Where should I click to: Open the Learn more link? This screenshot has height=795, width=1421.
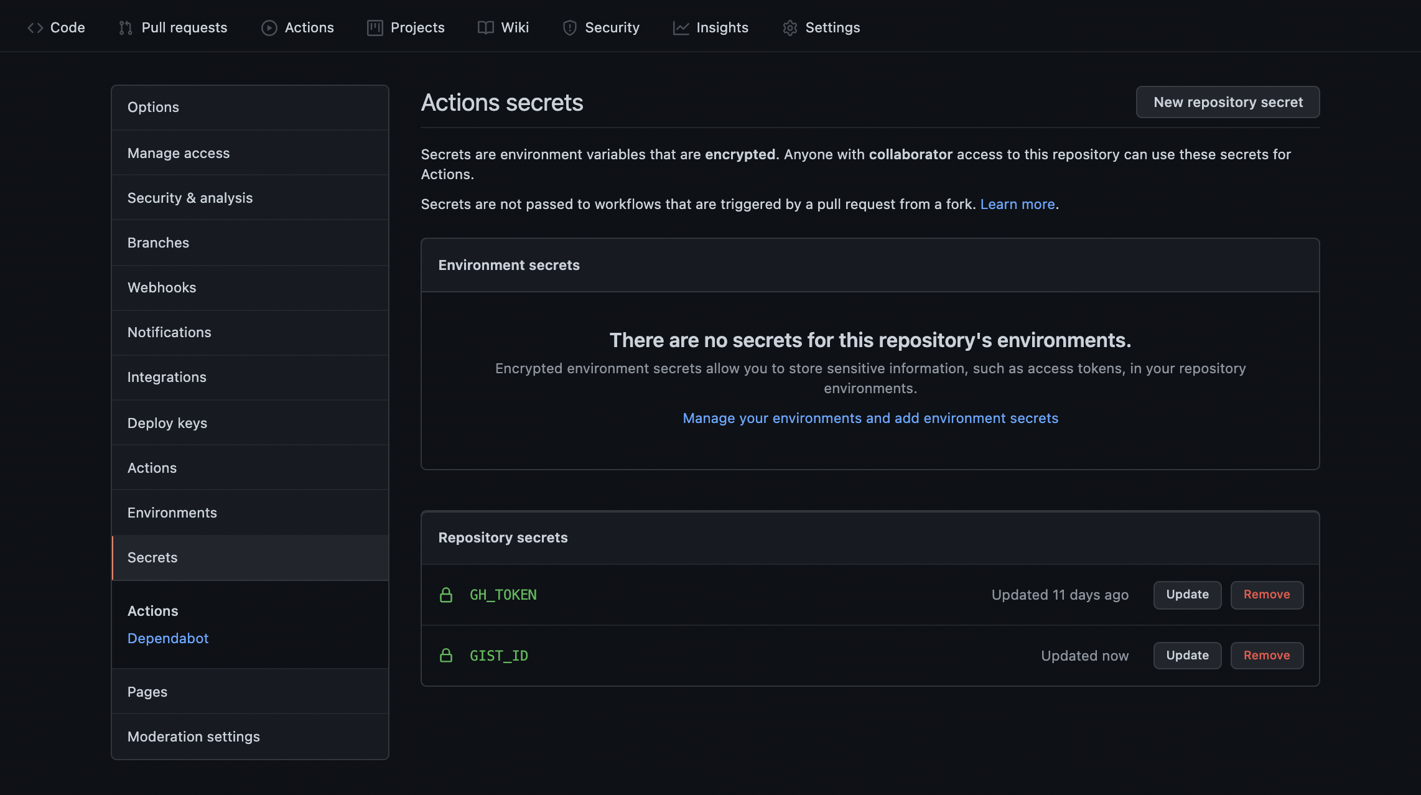click(1017, 204)
